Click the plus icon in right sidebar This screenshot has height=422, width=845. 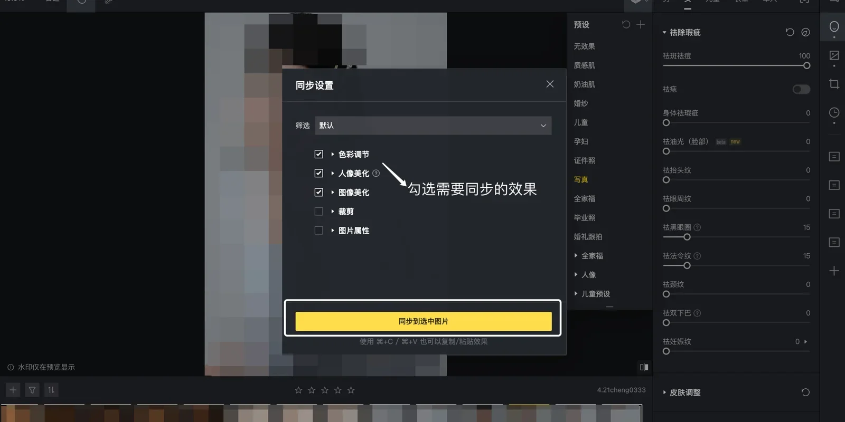[834, 271]
